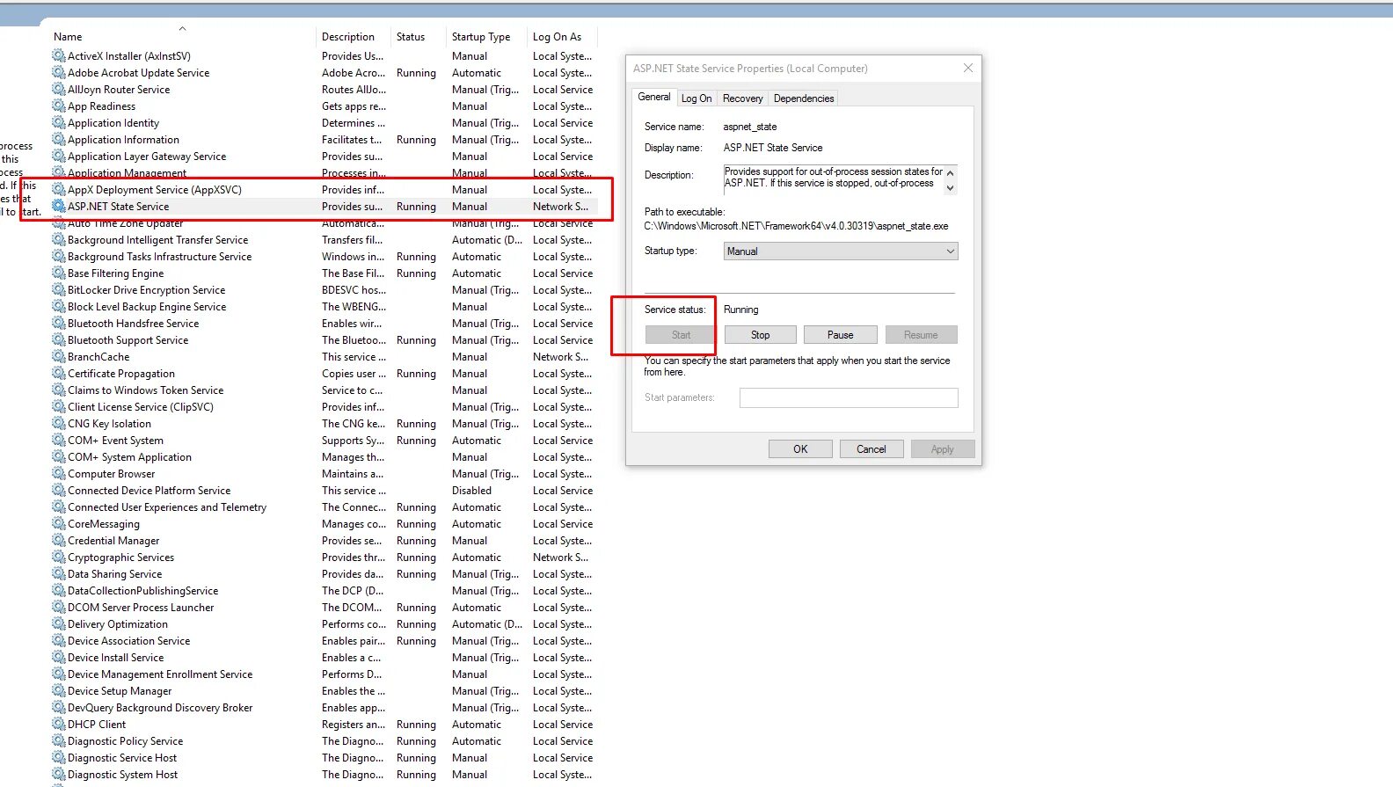Click the COM+ Event System gear icon
This screenshot has height=787, width=1393.
pos(59,440)
